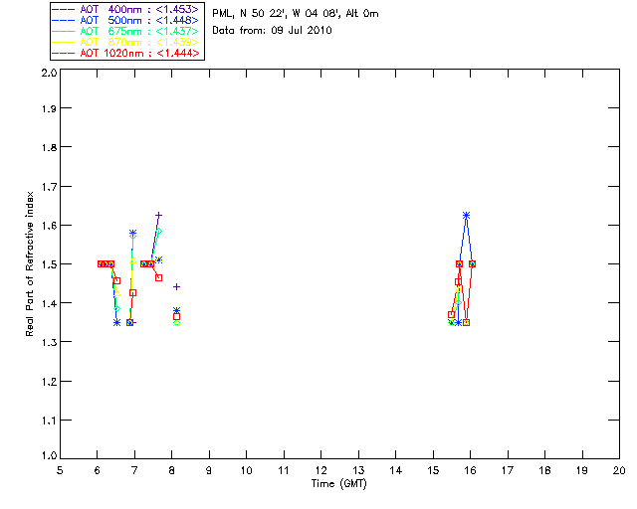Click the x-axis tick label 14

point(396,470)
